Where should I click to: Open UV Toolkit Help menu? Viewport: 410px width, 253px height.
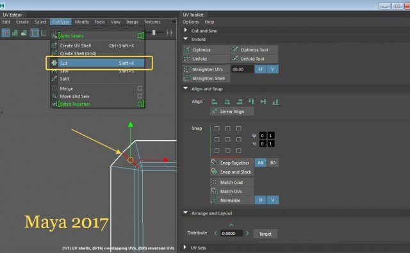[209, 22]
